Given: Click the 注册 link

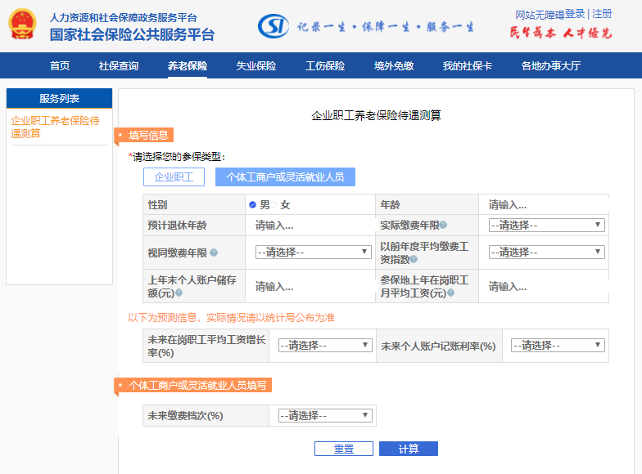Looking at the screenshot, I should (x=602, y=15).
